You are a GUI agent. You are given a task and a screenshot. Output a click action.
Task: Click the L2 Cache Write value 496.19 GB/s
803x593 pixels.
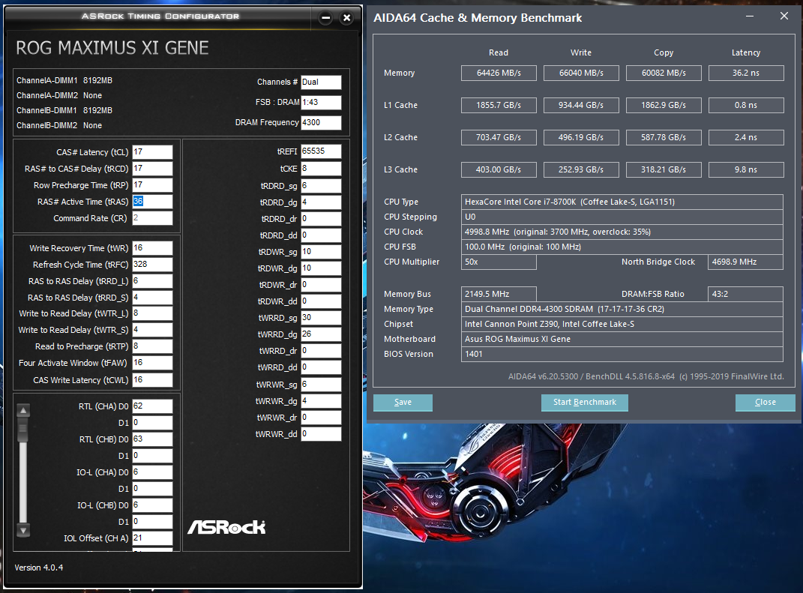point(581,137)
